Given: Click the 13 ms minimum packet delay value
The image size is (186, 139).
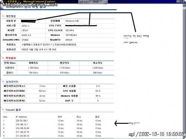Looking at the screenshot, I should [42, 86].
